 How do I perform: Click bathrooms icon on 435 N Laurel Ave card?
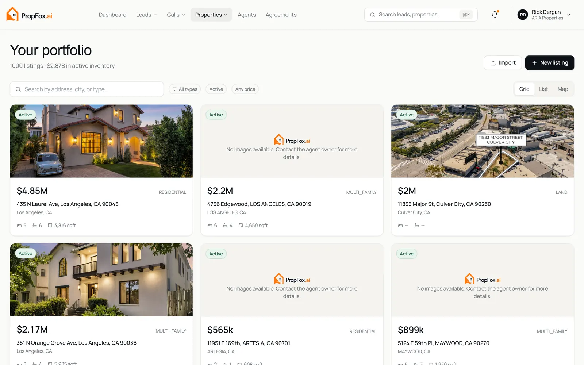[35, 226]
